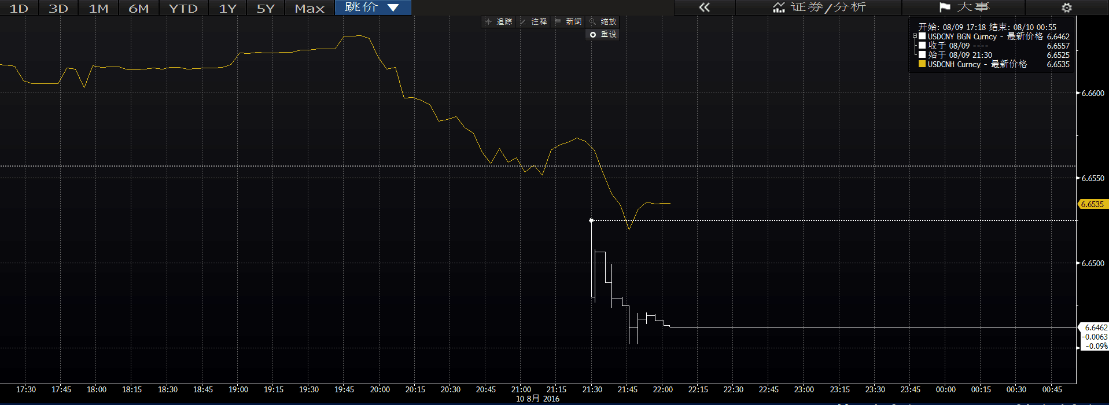Open the 跳价 tick interval dropdown

pyautogui.click(x=373, y=8)
